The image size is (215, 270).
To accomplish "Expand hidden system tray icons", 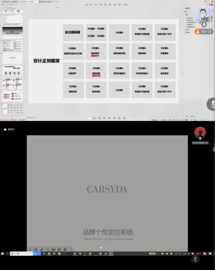I will [x=158, y=254].
